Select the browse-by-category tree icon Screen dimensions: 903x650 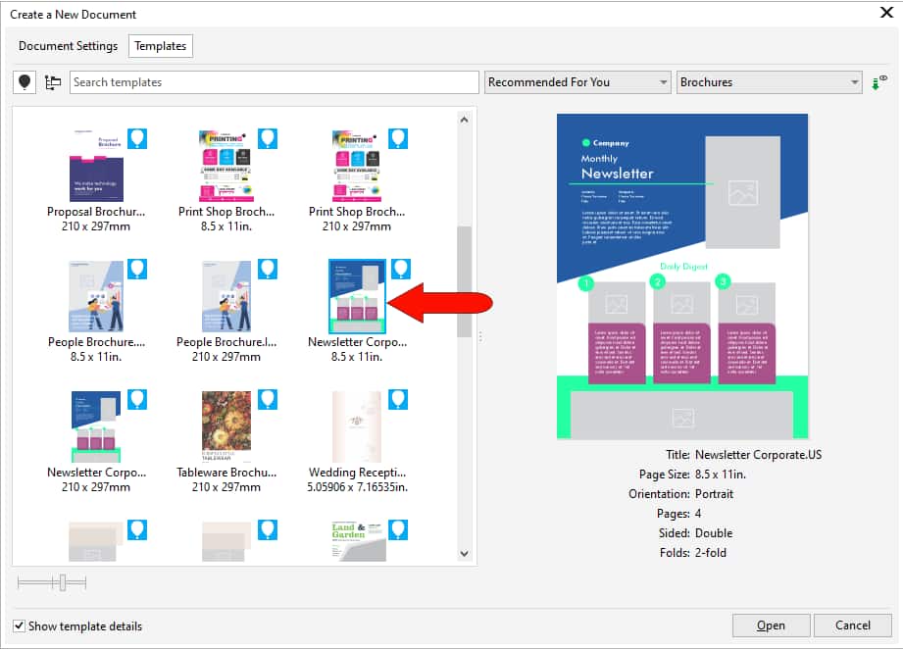point(53,81)
